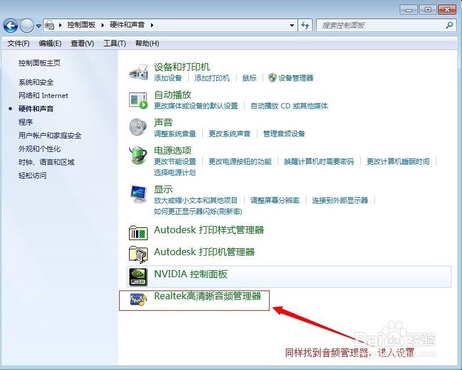Click 唤醒计算机时需要密码 link
Viewport: 462px width, 370px height.
point(319,161)
